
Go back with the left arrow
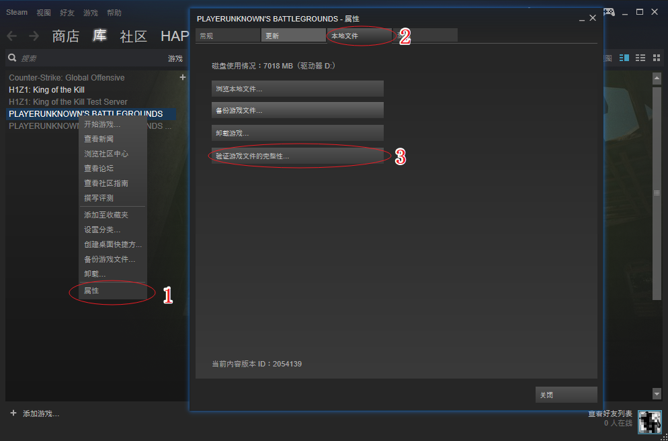point(11,36)
